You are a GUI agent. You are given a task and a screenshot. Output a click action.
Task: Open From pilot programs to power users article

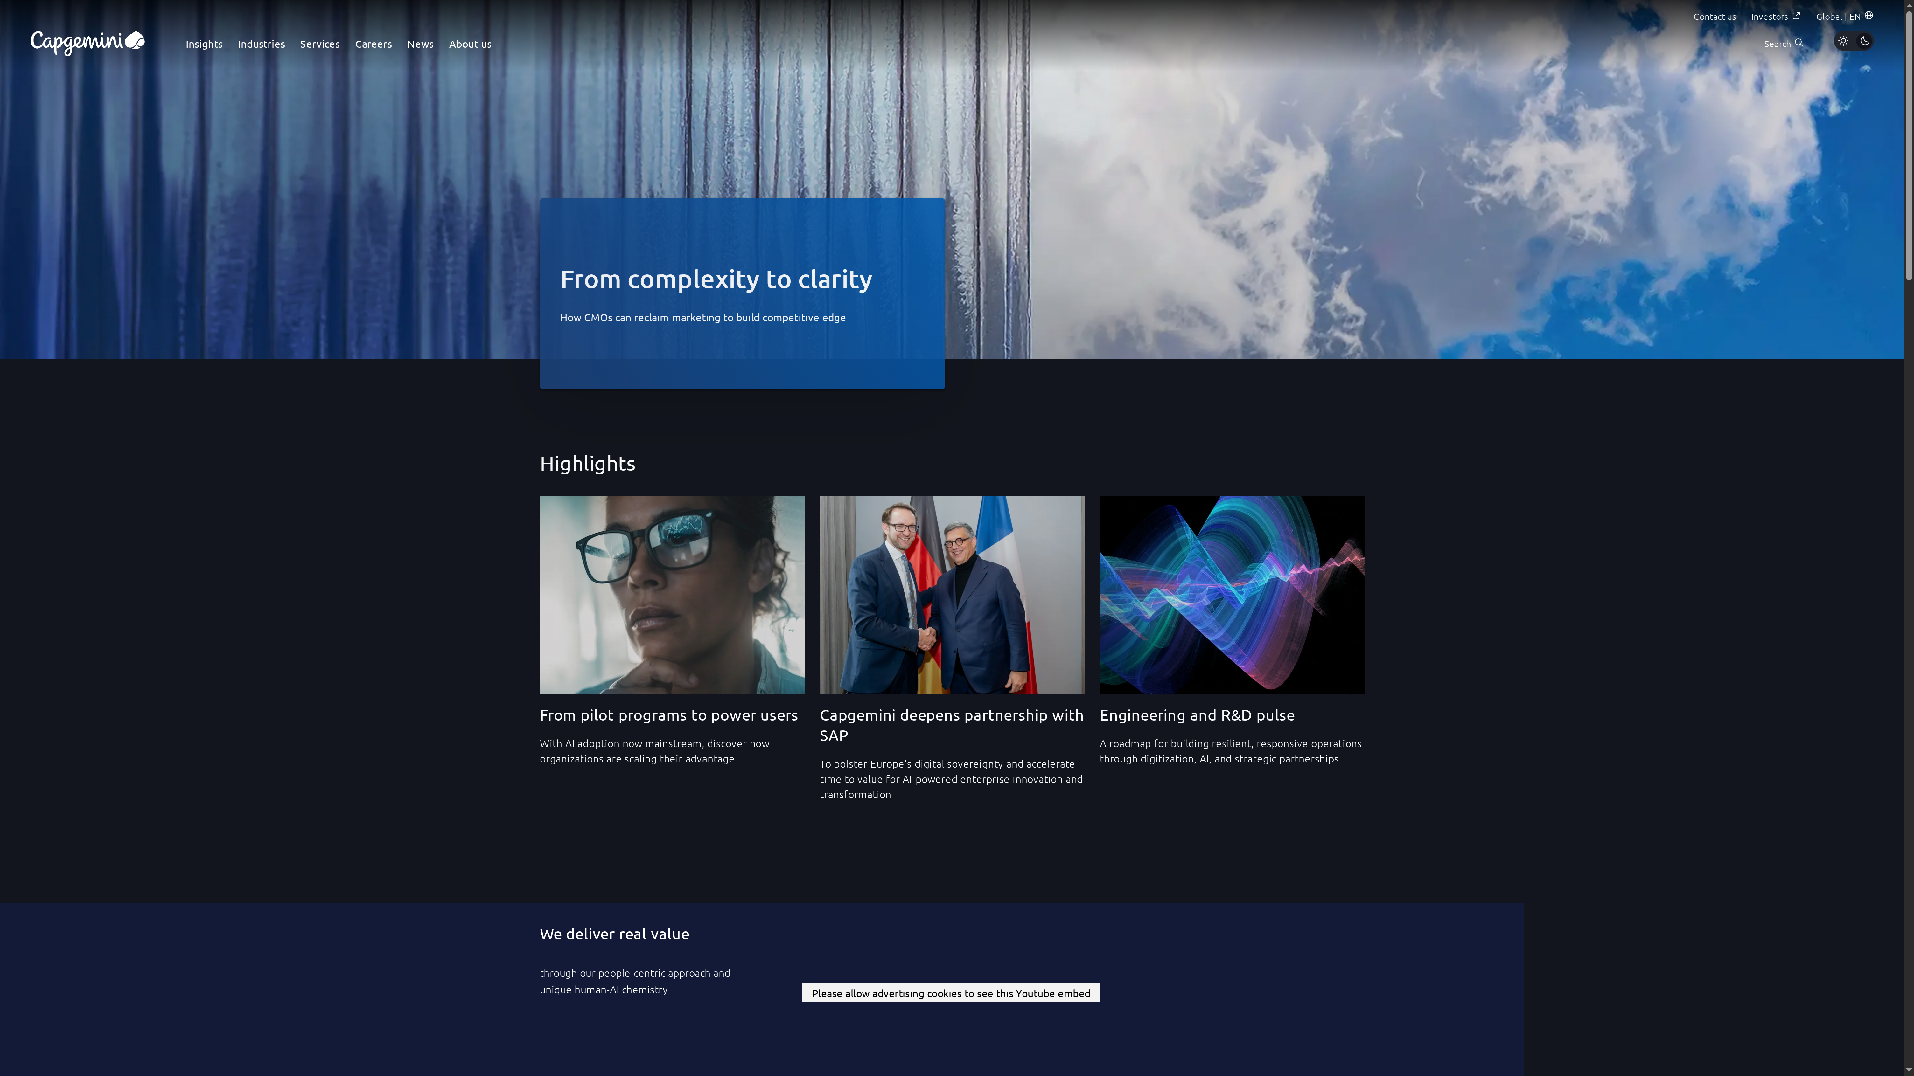tap(669, 715)
